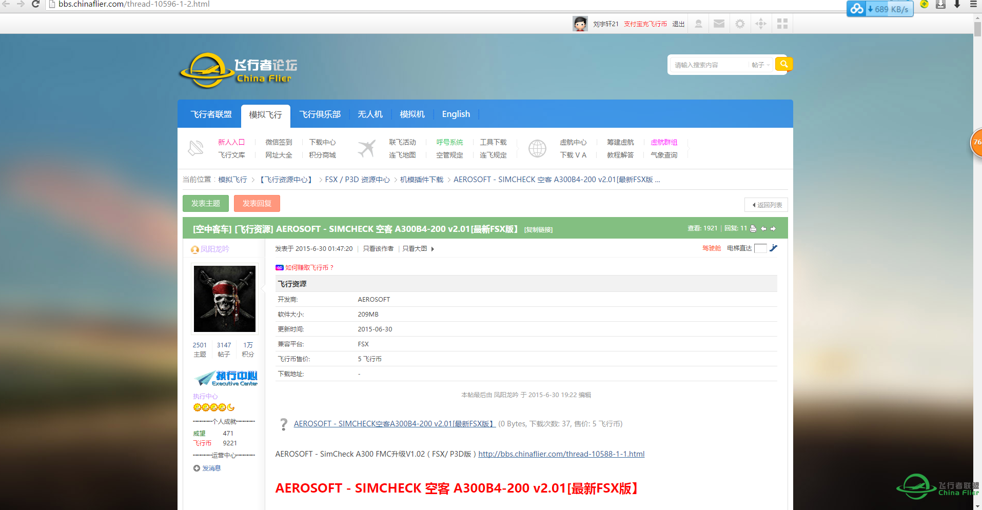Open 气象查询 link
982x510 pixels.
(x=664, y=155)
